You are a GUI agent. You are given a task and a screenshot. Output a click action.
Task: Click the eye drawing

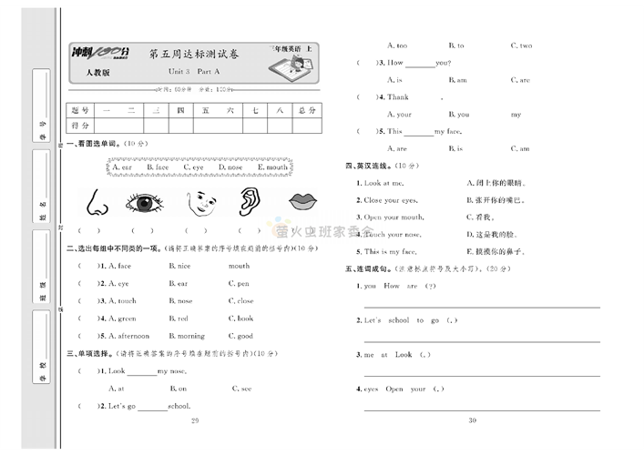click(145, 202)
